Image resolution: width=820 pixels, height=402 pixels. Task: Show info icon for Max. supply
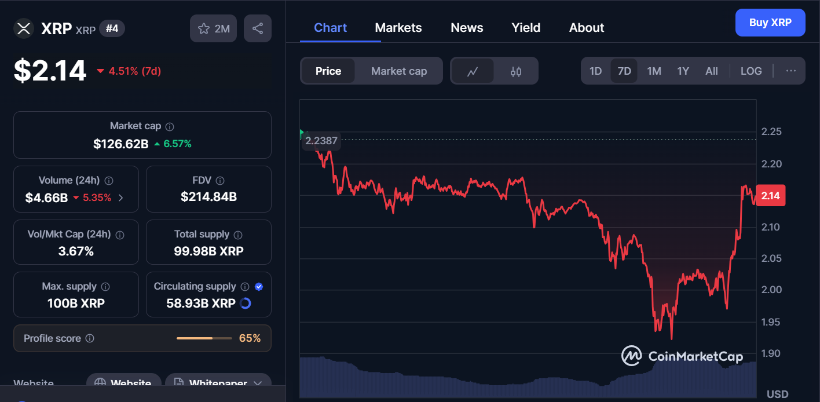(x=105, y=287)
